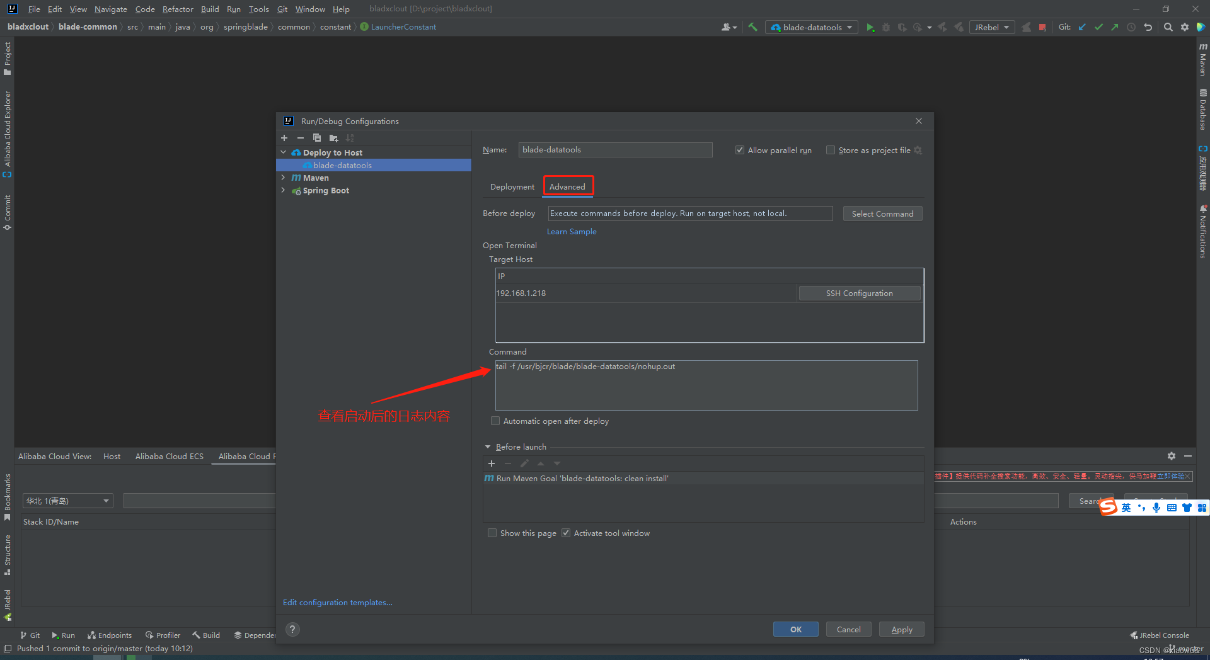Open the Maven tool window on the right sidebar

click(x=1203, y=59)
